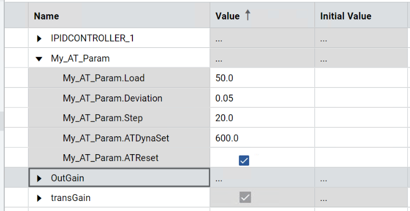Expand the OutGain tree node
Screen dimensions: 410x211
coord(39,178)
